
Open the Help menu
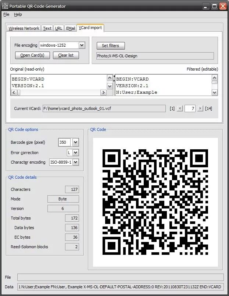18,15
